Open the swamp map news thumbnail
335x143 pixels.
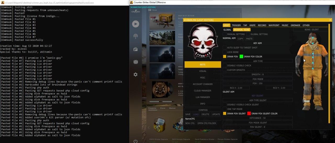coord(162,38)
